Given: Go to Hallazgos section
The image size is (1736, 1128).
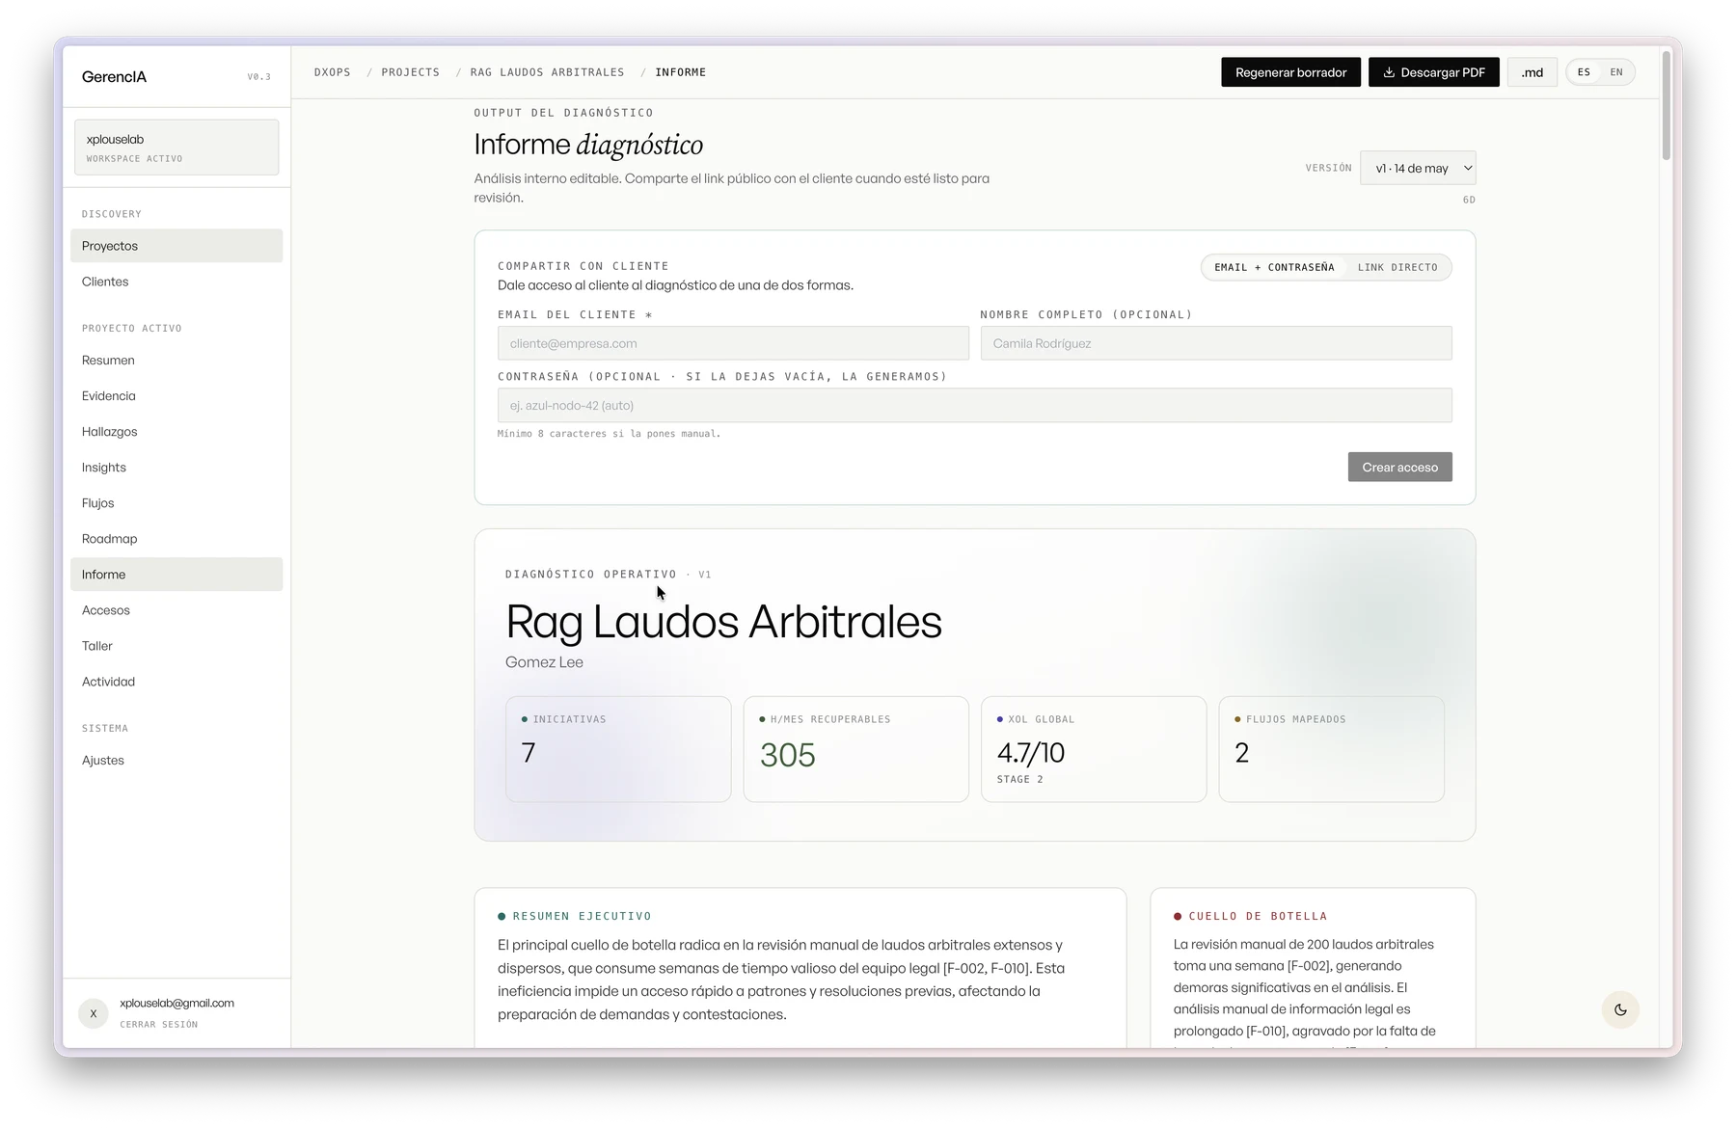Looking at the screenshot, I should 176,432.
